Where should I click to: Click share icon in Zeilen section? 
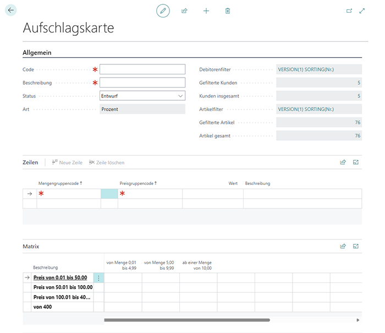(343, 162)
